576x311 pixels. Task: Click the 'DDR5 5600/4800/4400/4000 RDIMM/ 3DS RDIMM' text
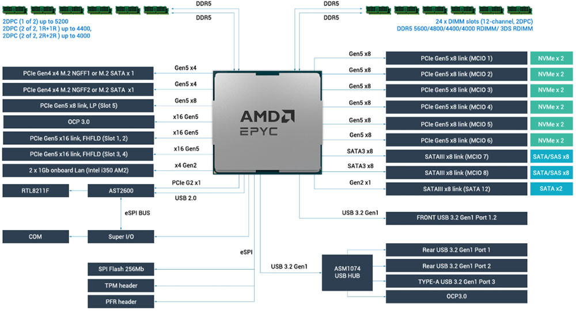(x=465, y=29)
